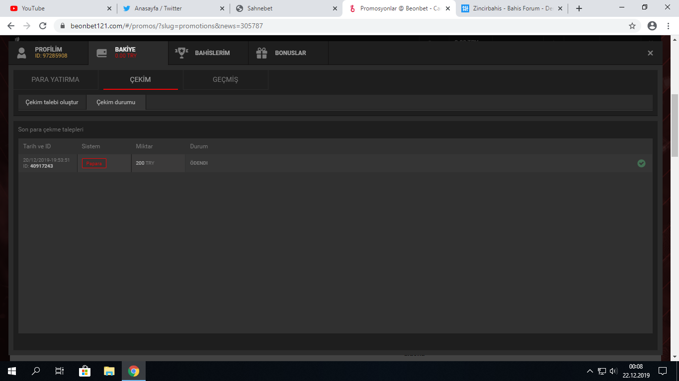
Task: Show hidden system tray icons
Action: pyautogui.click(x=590, y=371)
